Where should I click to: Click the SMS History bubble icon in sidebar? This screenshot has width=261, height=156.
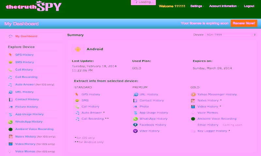(x=10, y=62)
